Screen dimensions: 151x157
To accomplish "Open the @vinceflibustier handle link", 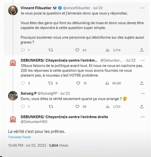I will (x=77, y=8).
